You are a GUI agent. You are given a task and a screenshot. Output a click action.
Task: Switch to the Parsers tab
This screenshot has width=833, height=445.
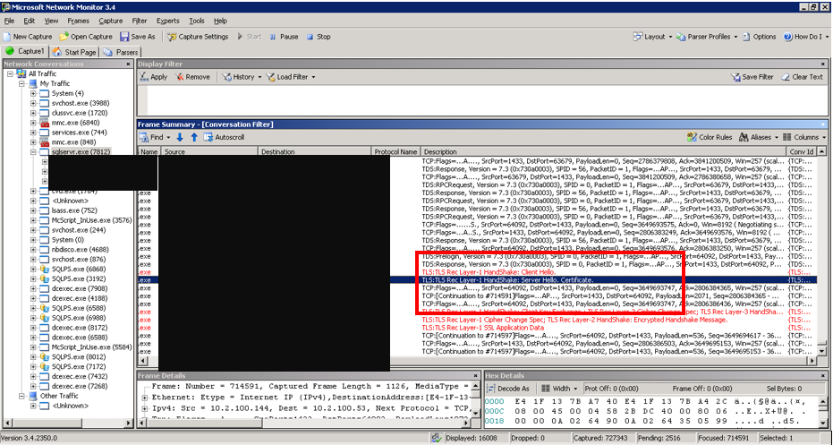click(x=121, y=52)
